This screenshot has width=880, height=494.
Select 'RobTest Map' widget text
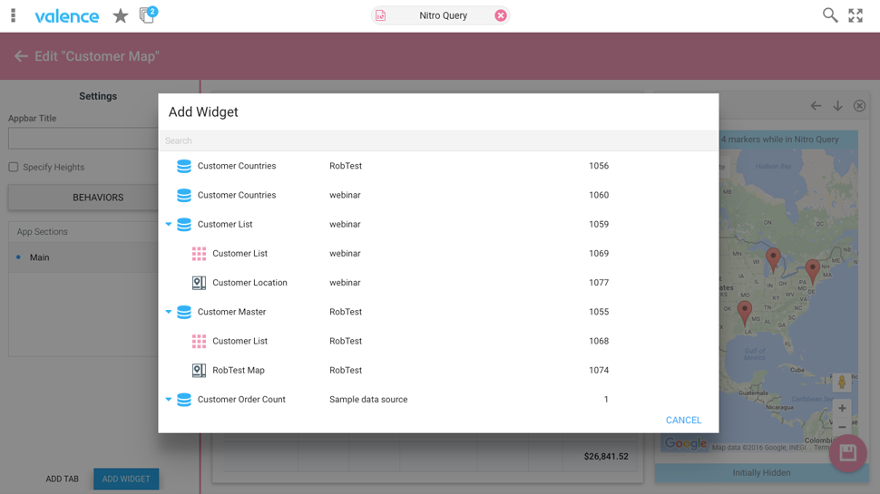(x=239, y=370)
